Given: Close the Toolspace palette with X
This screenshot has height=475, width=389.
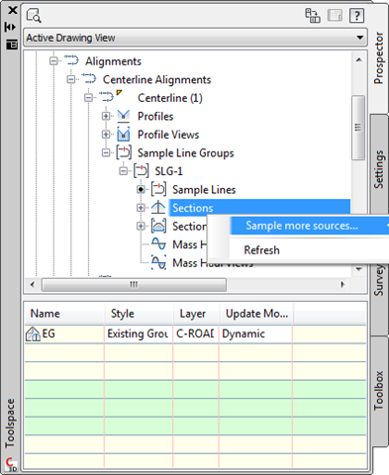Looking at the screenshot, I should pyautogui.click(x=12, y=11).
